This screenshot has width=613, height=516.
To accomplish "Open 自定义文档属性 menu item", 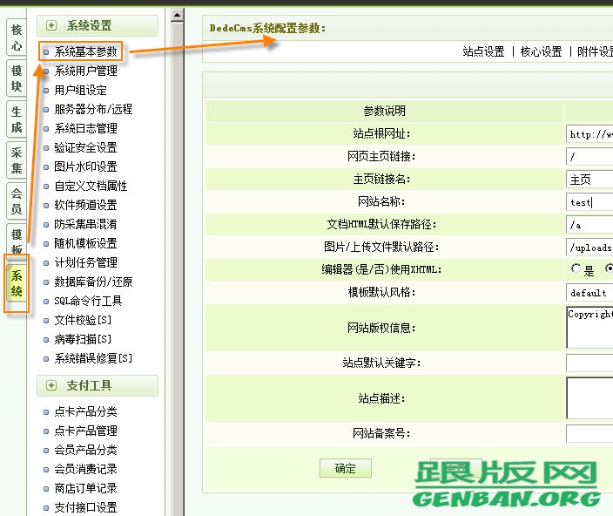I will pyautogui.click(x=91, y=186).
